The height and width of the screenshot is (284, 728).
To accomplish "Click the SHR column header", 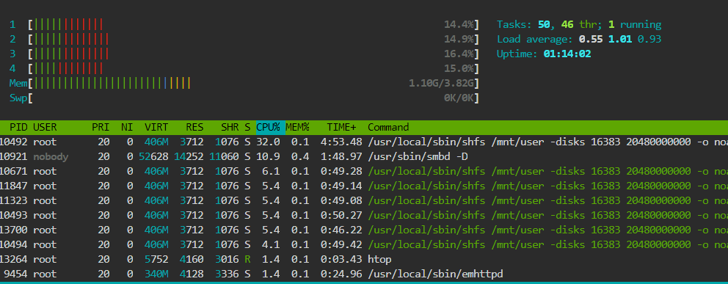I will [x=230, y=127].
